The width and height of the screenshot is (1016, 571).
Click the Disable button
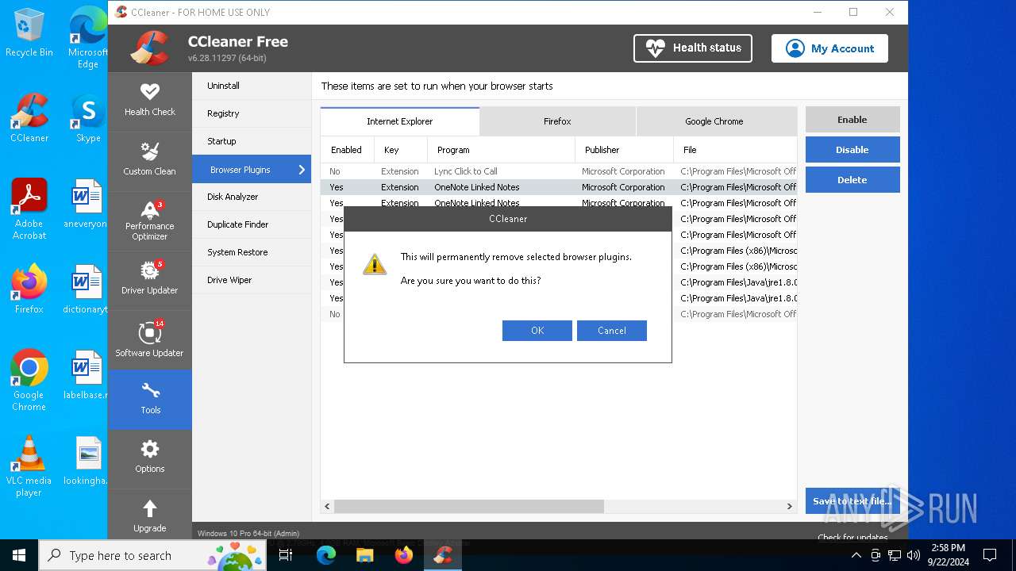(852, 150)
